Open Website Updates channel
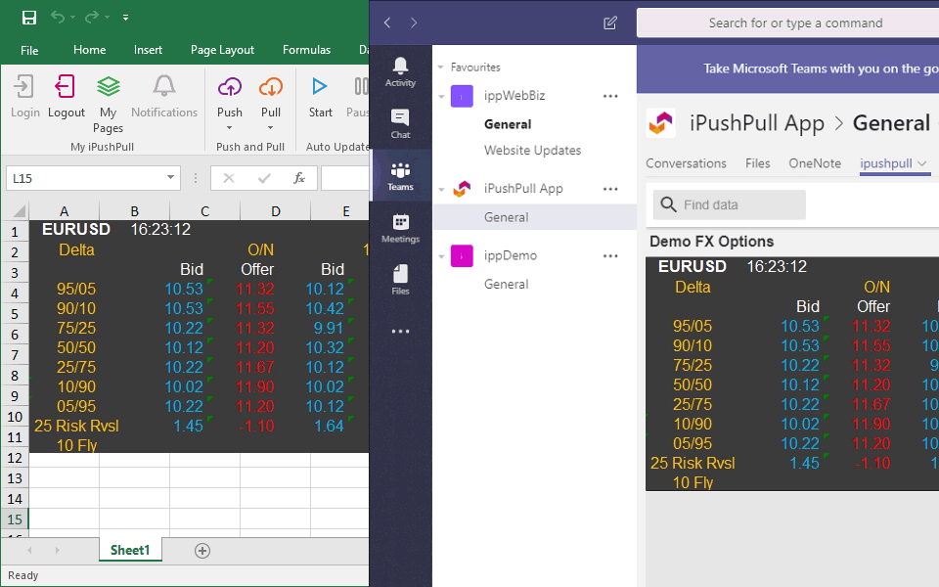Image resolution: width=939 pixels, height=587 pixels. [534, 151]
